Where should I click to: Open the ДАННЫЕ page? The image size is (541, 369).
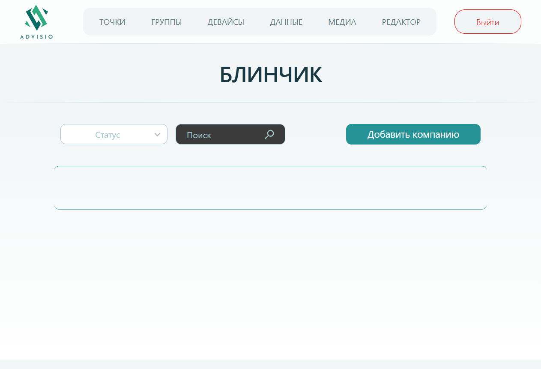tap(286, 22)
